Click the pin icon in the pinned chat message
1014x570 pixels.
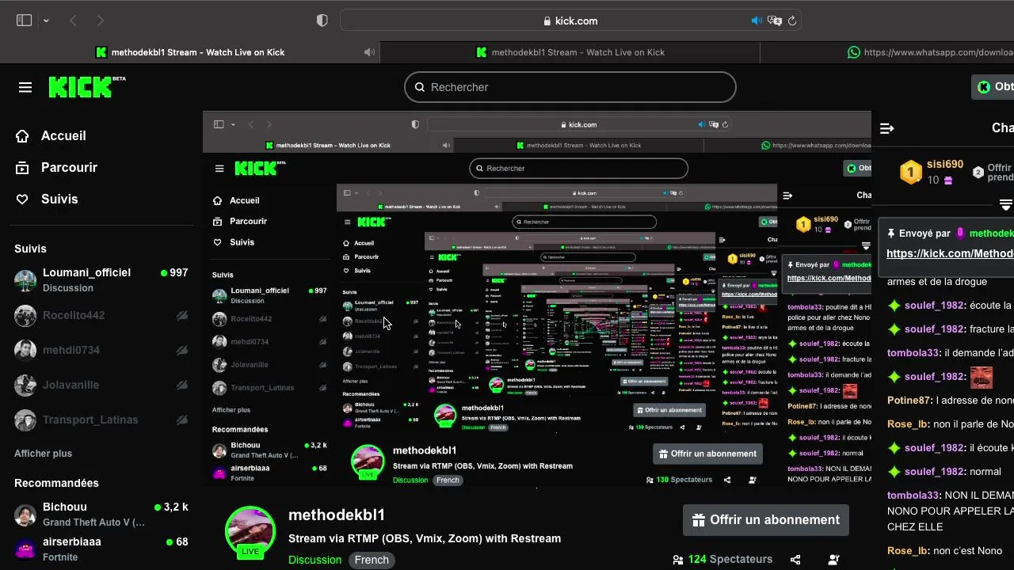pos(891,234)
